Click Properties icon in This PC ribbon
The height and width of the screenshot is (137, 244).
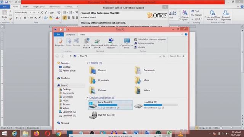pyautogui.click(x=59, y=42)
